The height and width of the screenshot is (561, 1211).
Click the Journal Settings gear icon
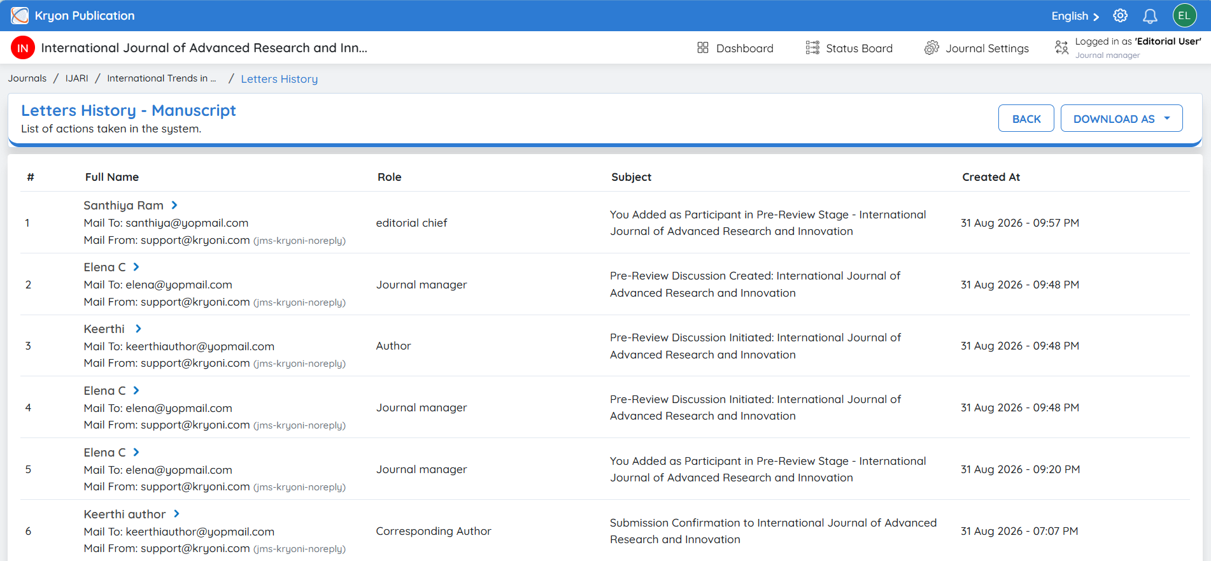[x=931, y=48]
